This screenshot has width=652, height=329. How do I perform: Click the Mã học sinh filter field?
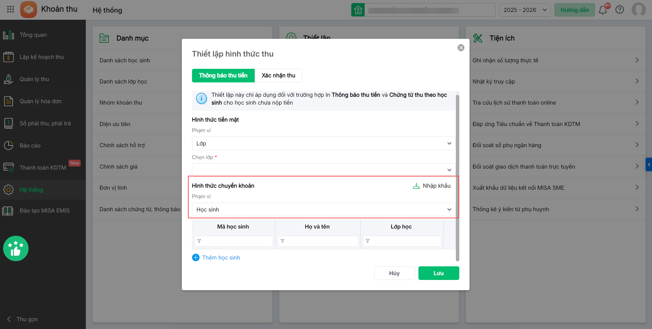click(237, 241)
